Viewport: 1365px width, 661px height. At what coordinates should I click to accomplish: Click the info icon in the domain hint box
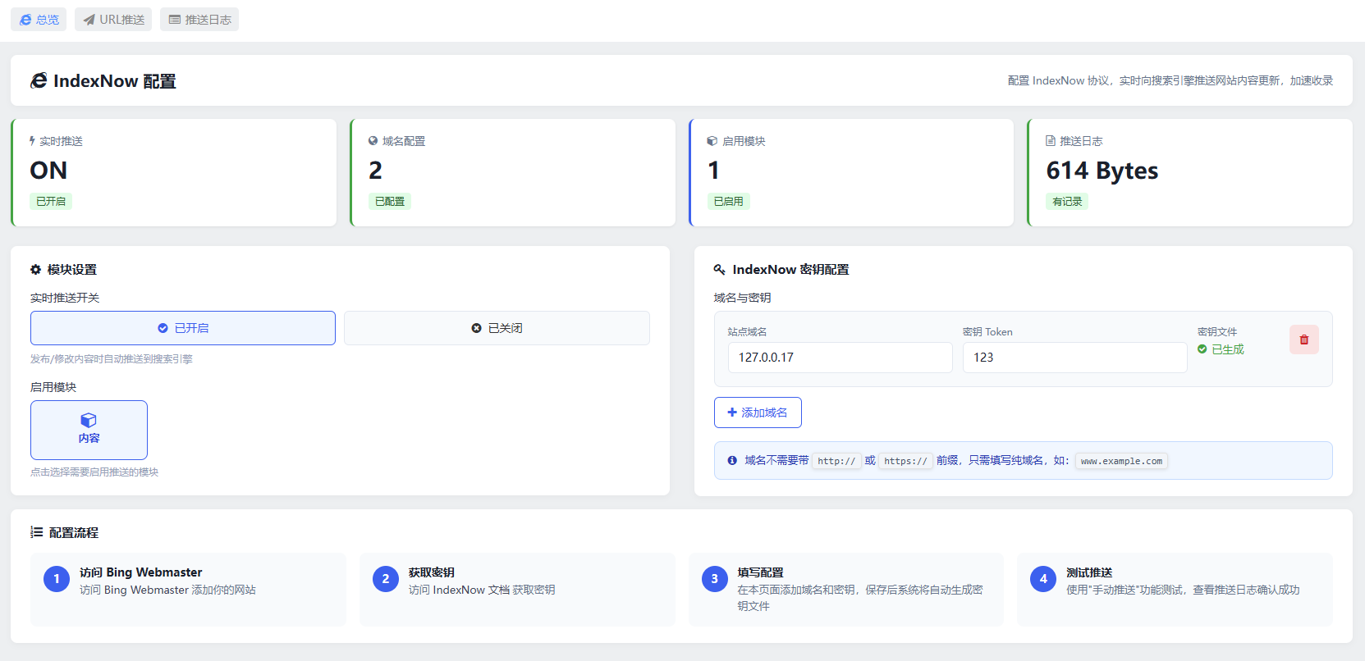pyautogui.click(x=732, y=461)
